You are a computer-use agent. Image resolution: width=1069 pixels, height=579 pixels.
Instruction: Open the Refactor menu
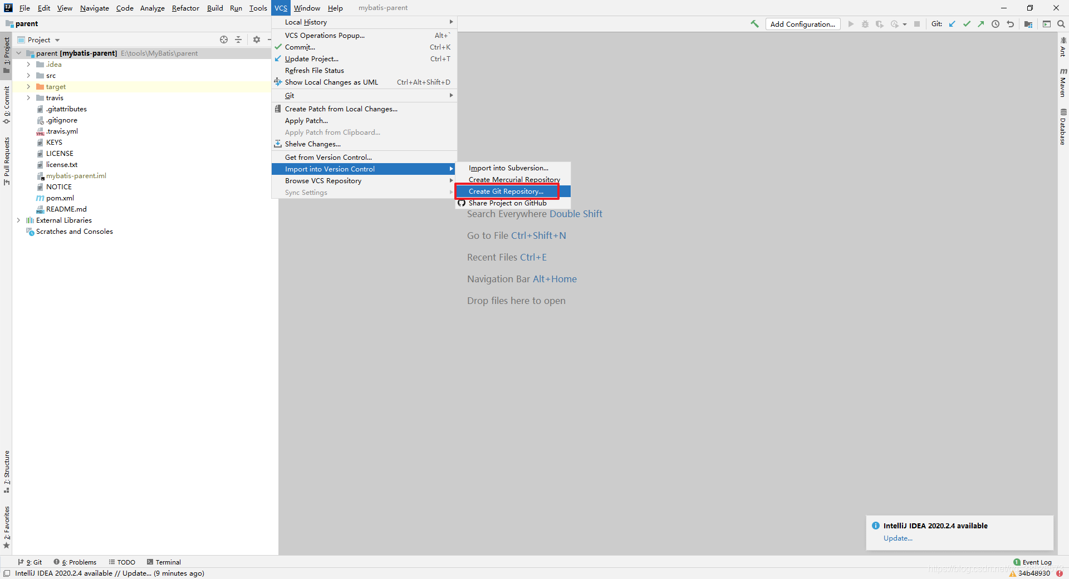(x=185, y=8)
